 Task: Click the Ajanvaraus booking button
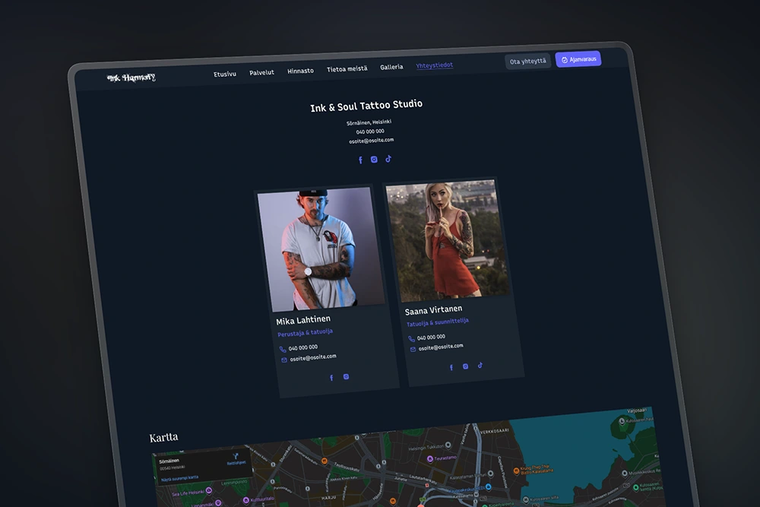(578, 59)
